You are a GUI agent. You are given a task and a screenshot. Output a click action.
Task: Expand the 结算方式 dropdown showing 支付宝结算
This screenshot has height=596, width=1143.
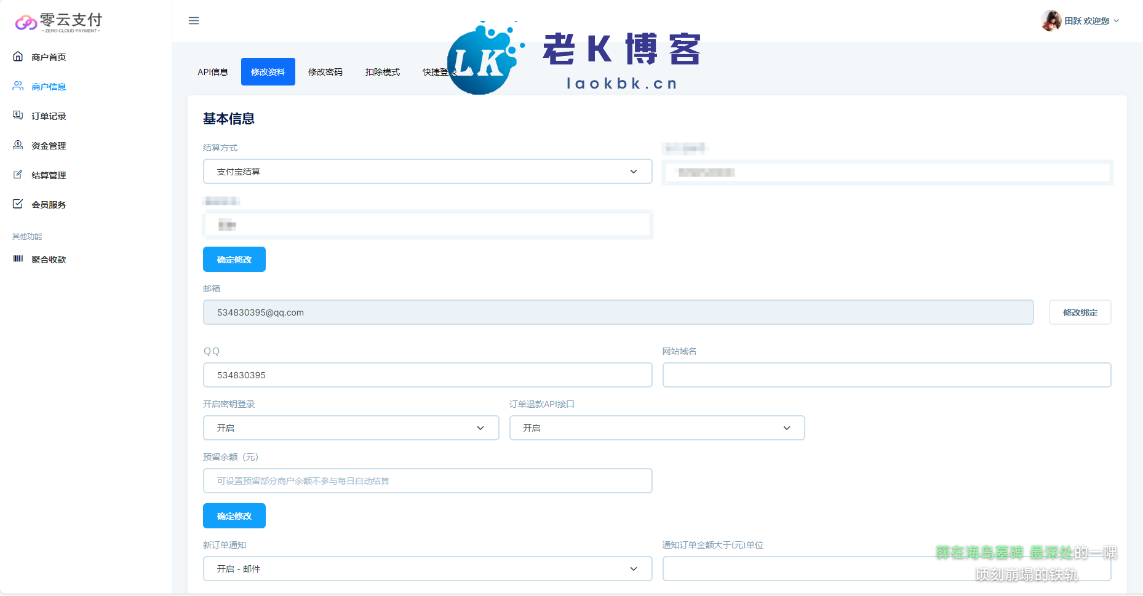(x=427, y=172)
